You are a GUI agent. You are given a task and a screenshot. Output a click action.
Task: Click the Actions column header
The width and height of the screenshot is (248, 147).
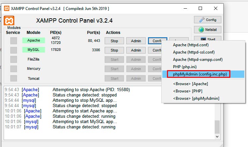click(113, 33)
